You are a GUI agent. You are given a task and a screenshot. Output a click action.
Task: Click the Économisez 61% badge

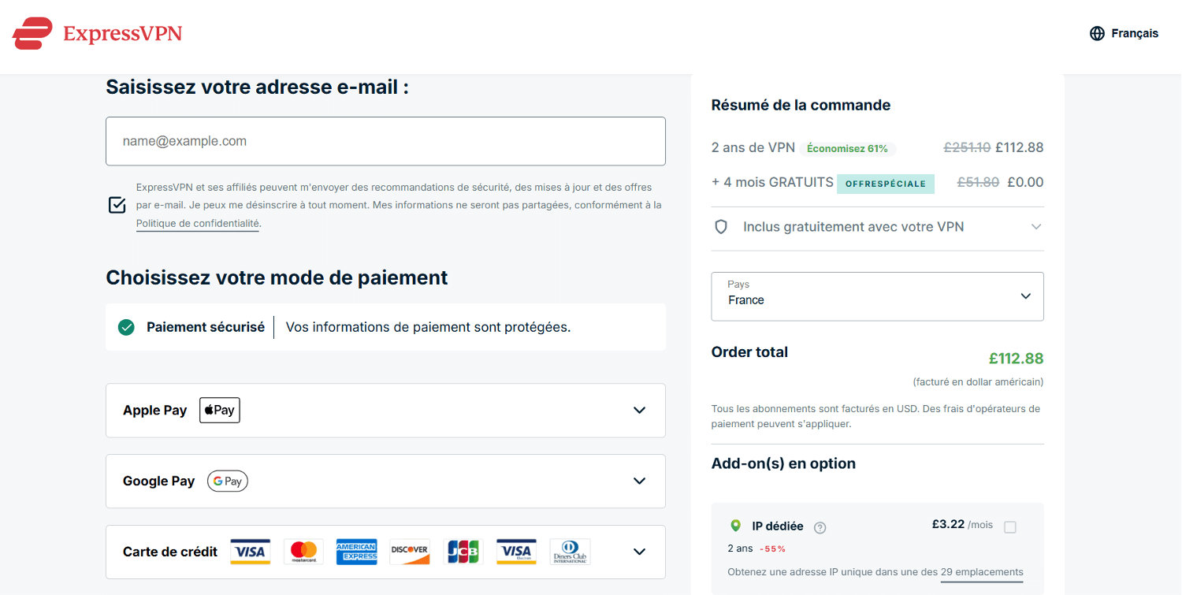coord(847,148)
